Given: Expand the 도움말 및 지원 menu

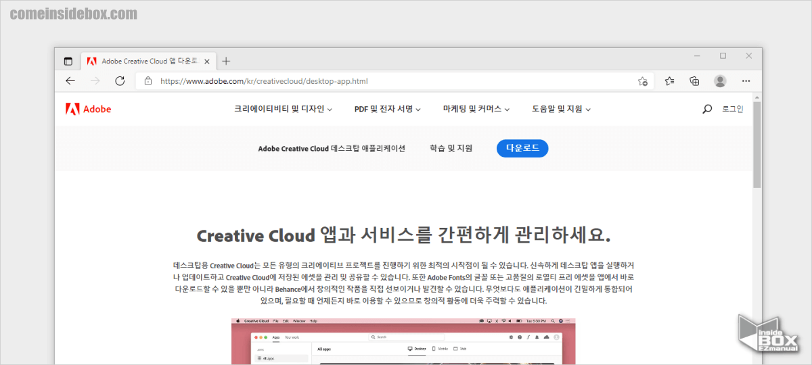Looking at the screenshot, I should coord(562,109).
